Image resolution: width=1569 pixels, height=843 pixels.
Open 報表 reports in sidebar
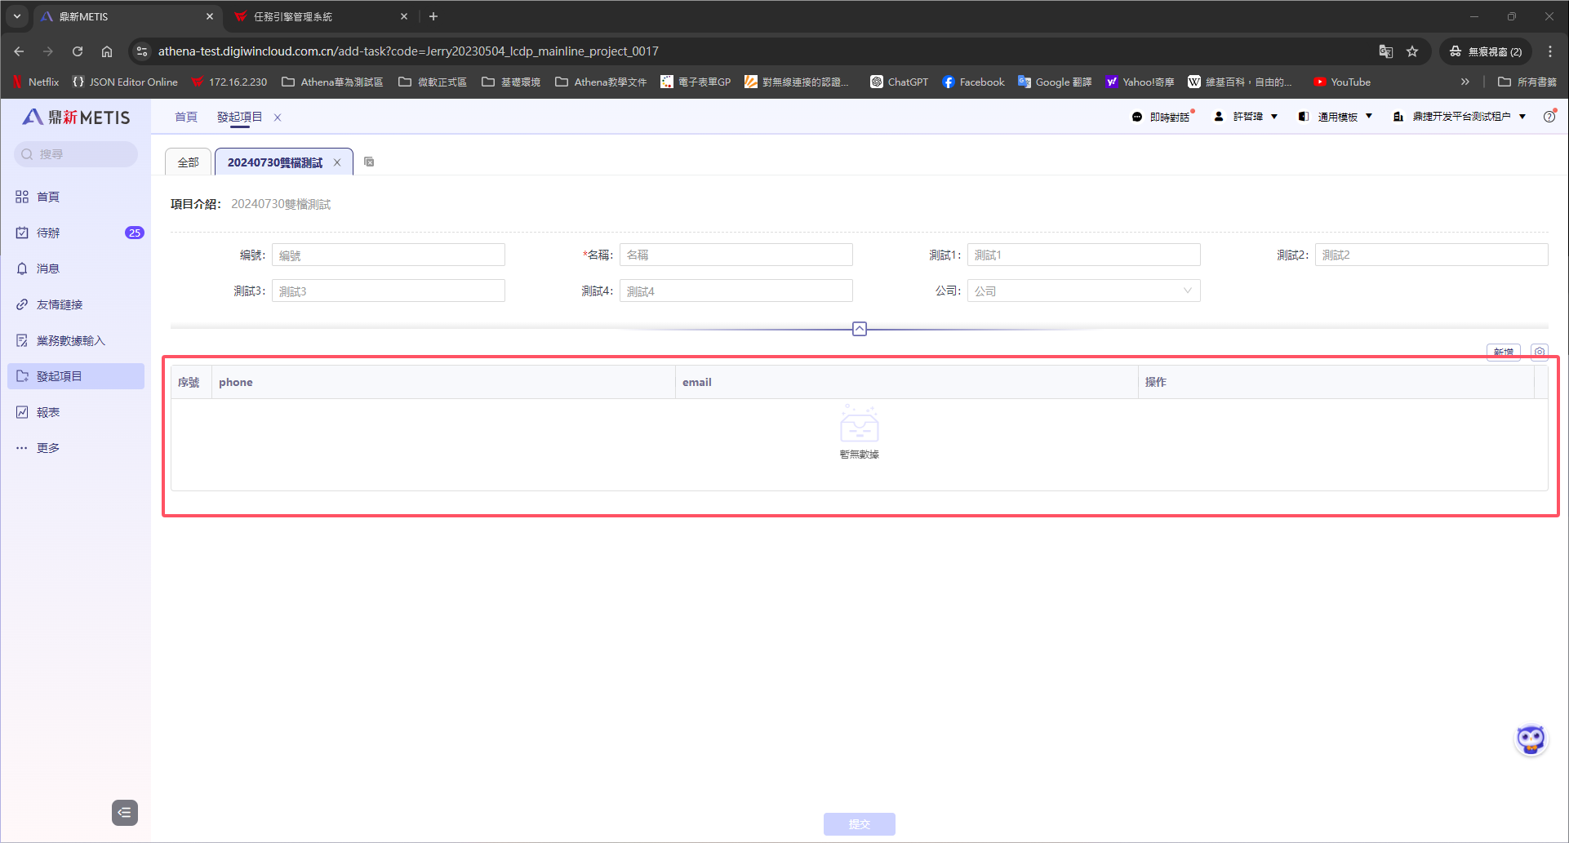coord(48,412)
